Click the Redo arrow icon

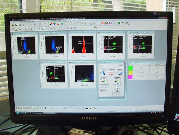coord(45,24)
